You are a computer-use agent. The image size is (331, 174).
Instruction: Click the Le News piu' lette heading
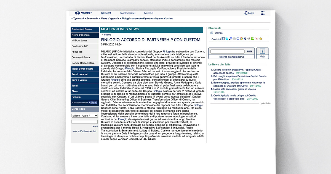click(x=220, y=64)
